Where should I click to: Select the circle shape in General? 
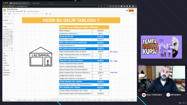pos(9,32)
